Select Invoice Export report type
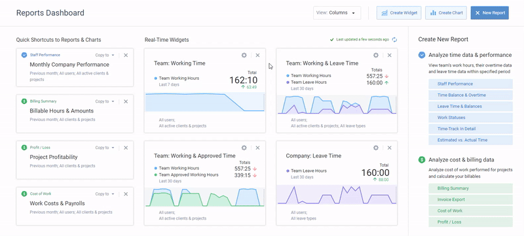This screenshot has height=236, width=524. [470, 199]
